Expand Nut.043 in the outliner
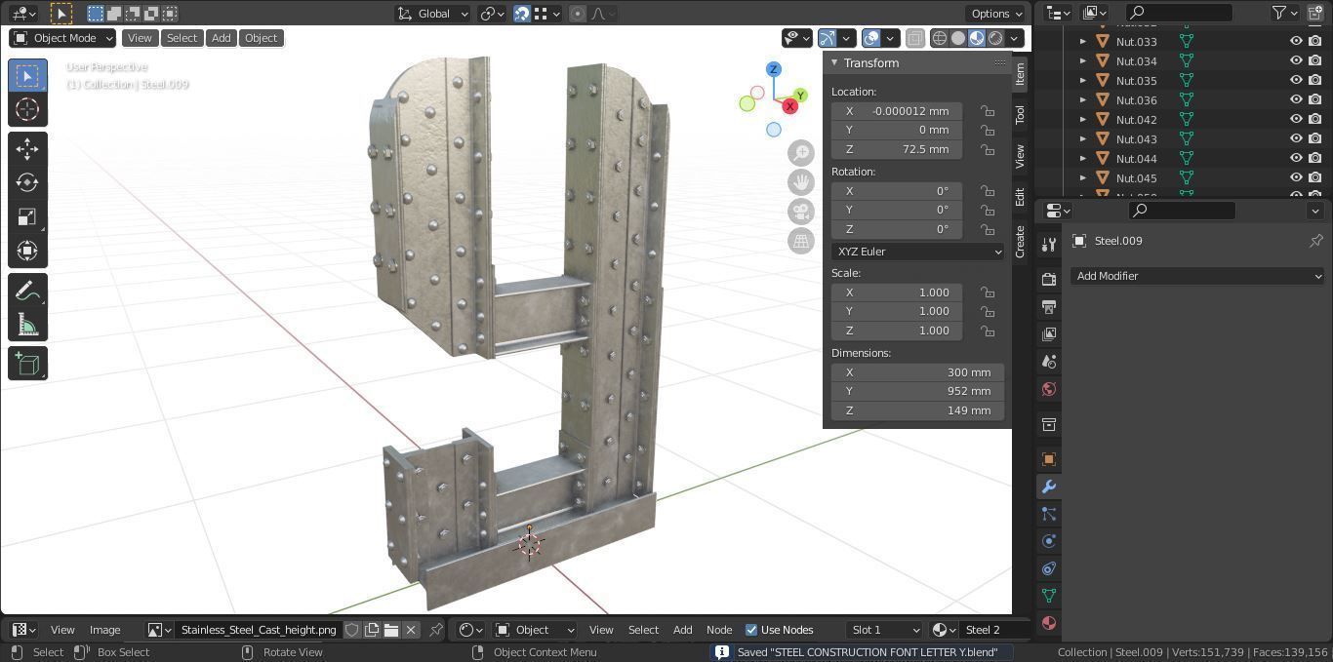Viewport: 1333px width, 662px height. pos(1082,138)
